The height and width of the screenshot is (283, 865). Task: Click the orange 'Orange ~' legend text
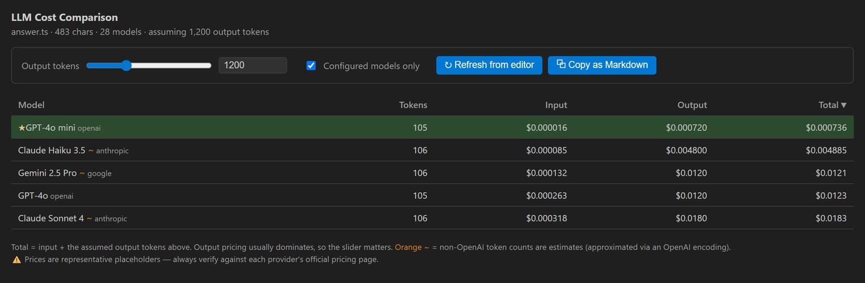click(x=412, y=247)
